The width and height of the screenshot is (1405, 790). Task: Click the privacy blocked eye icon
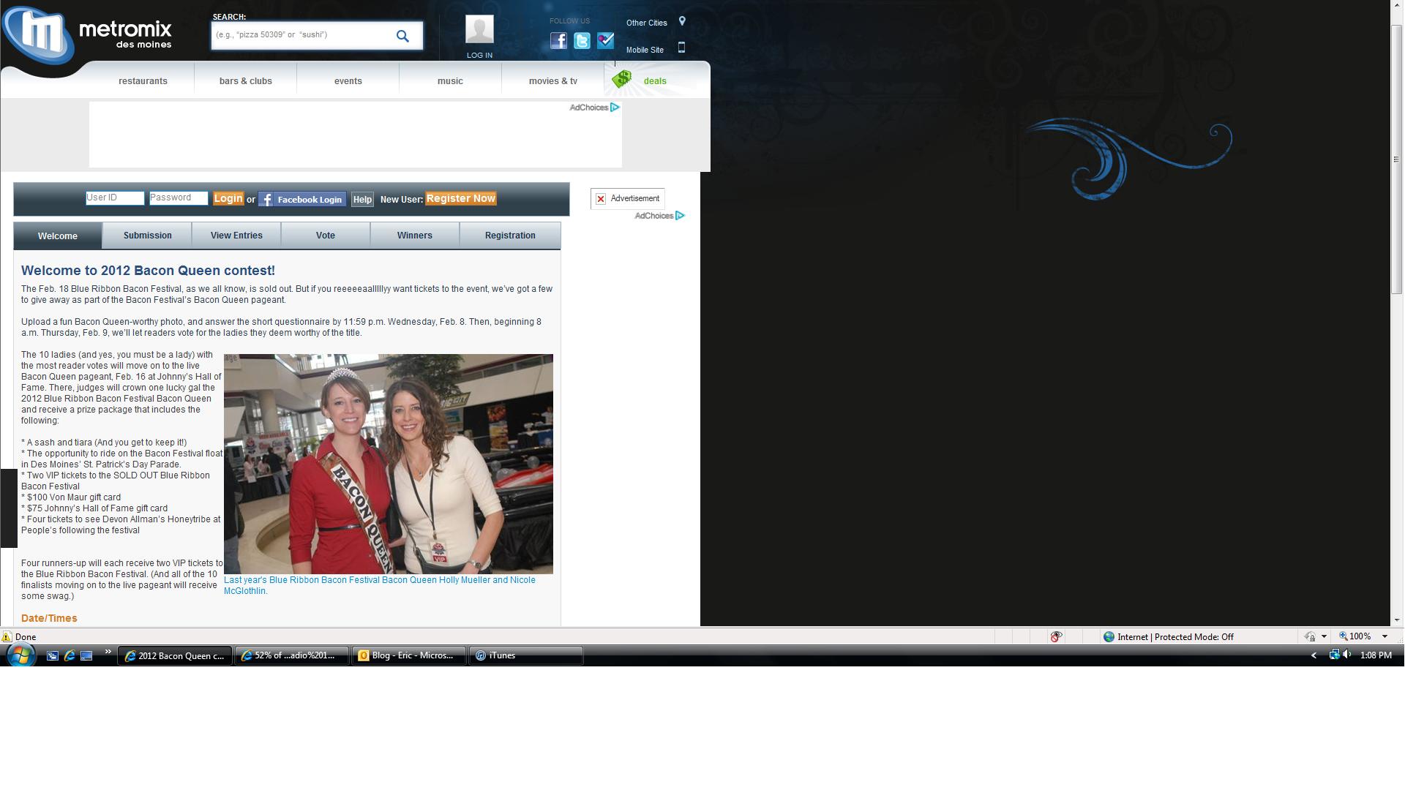click(x=1056, y=637)
